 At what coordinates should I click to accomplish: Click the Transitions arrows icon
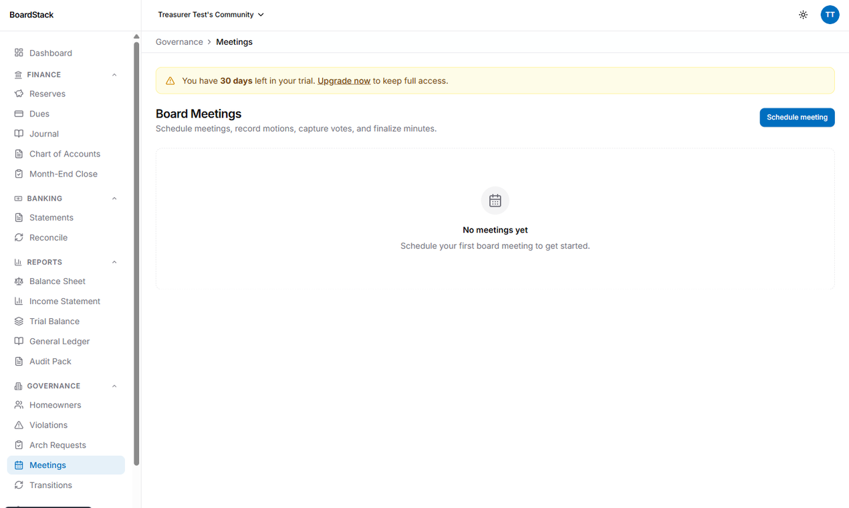tap(19, 485)
